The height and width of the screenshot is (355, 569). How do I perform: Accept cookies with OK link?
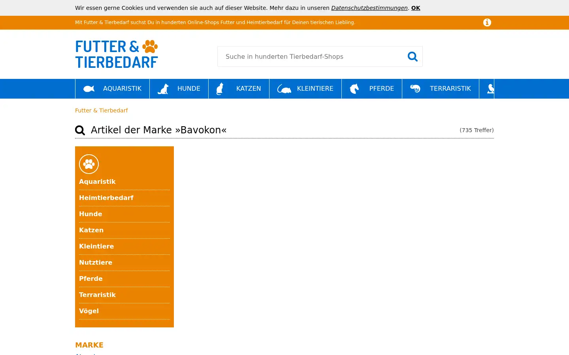416,8
